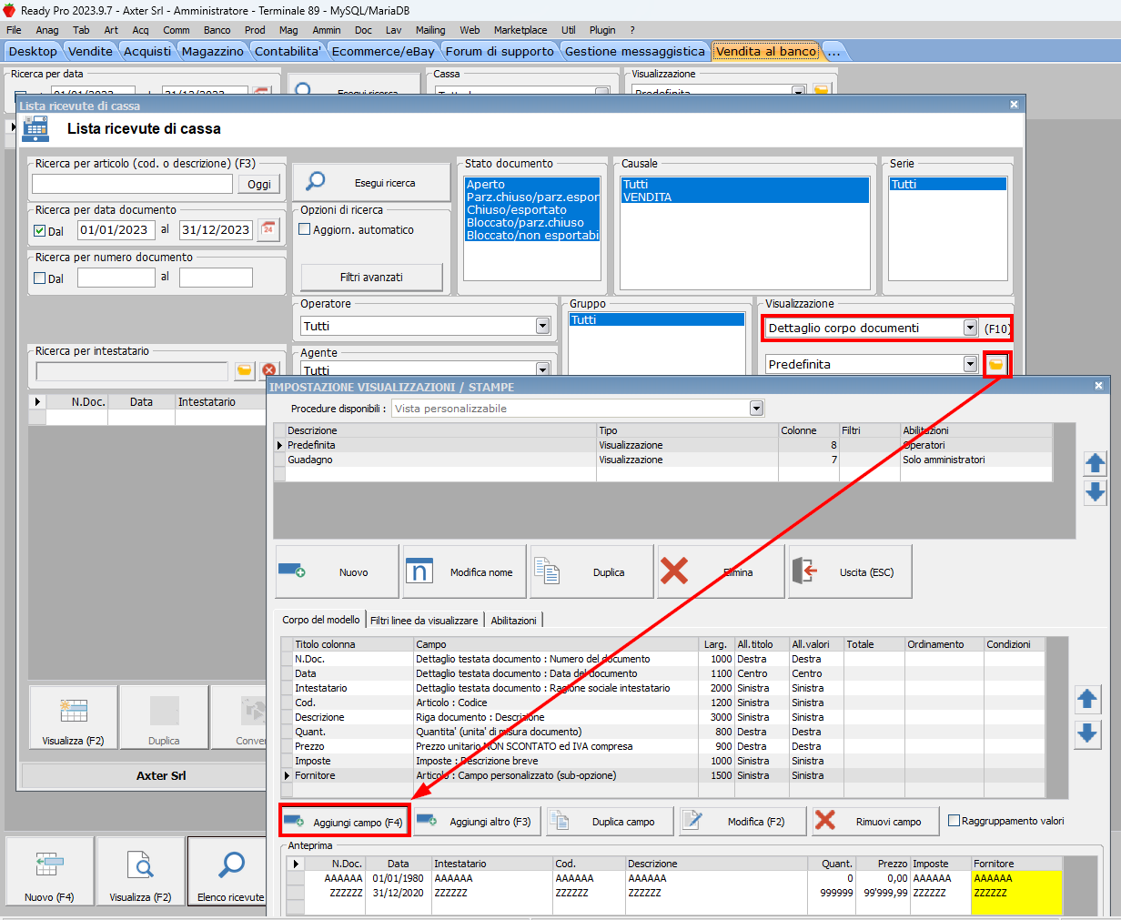This screenshot has width=1121, height=920.
Task: Uncheck the Dal date documento checkbox
Action: coord(39,230)
